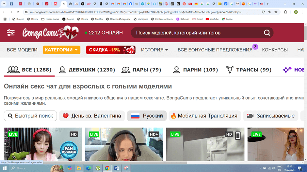This screenshot has width=307, height=172.
Task: Bookmark this page with the star icon
Action: [x=276, y=12]
